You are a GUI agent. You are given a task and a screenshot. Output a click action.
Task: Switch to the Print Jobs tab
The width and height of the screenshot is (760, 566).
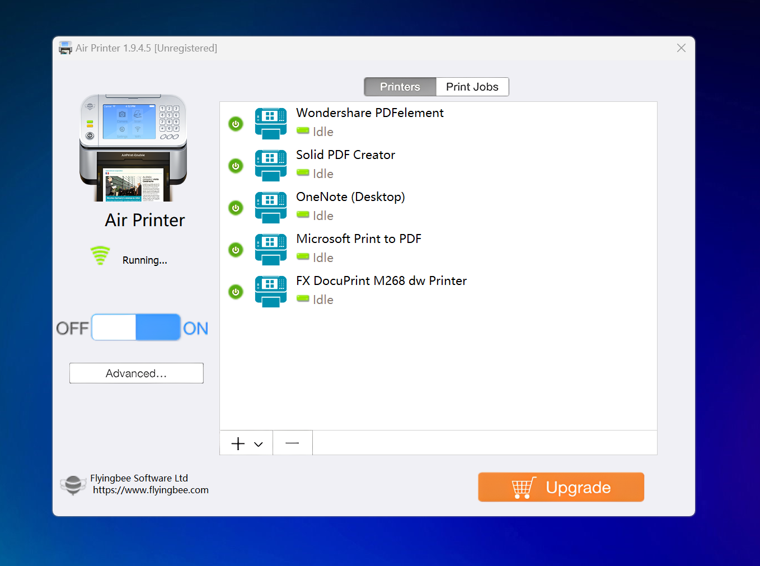coord(472,87)
